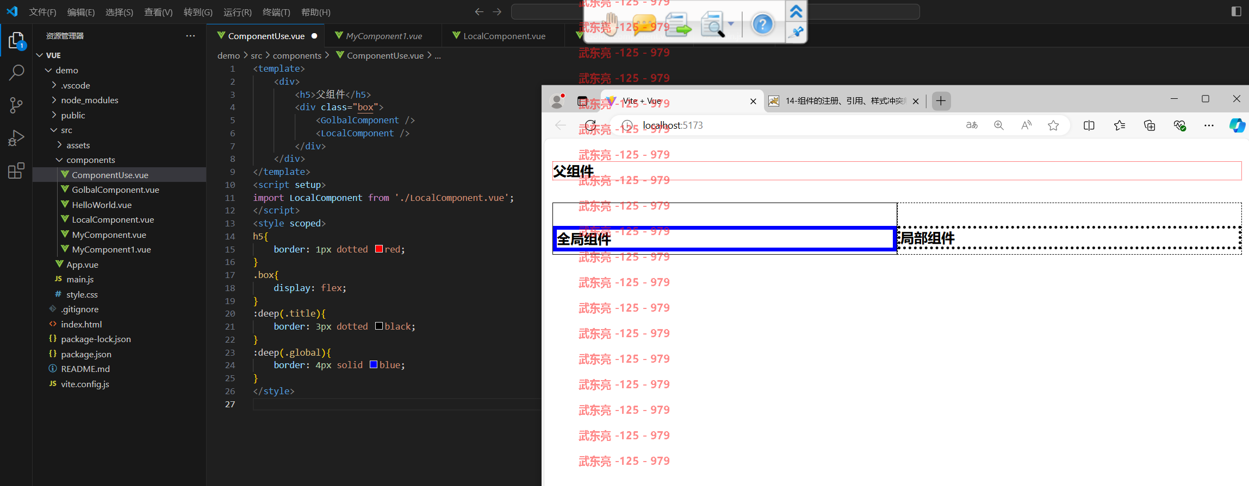Add this page to browser favorites

1053,125
